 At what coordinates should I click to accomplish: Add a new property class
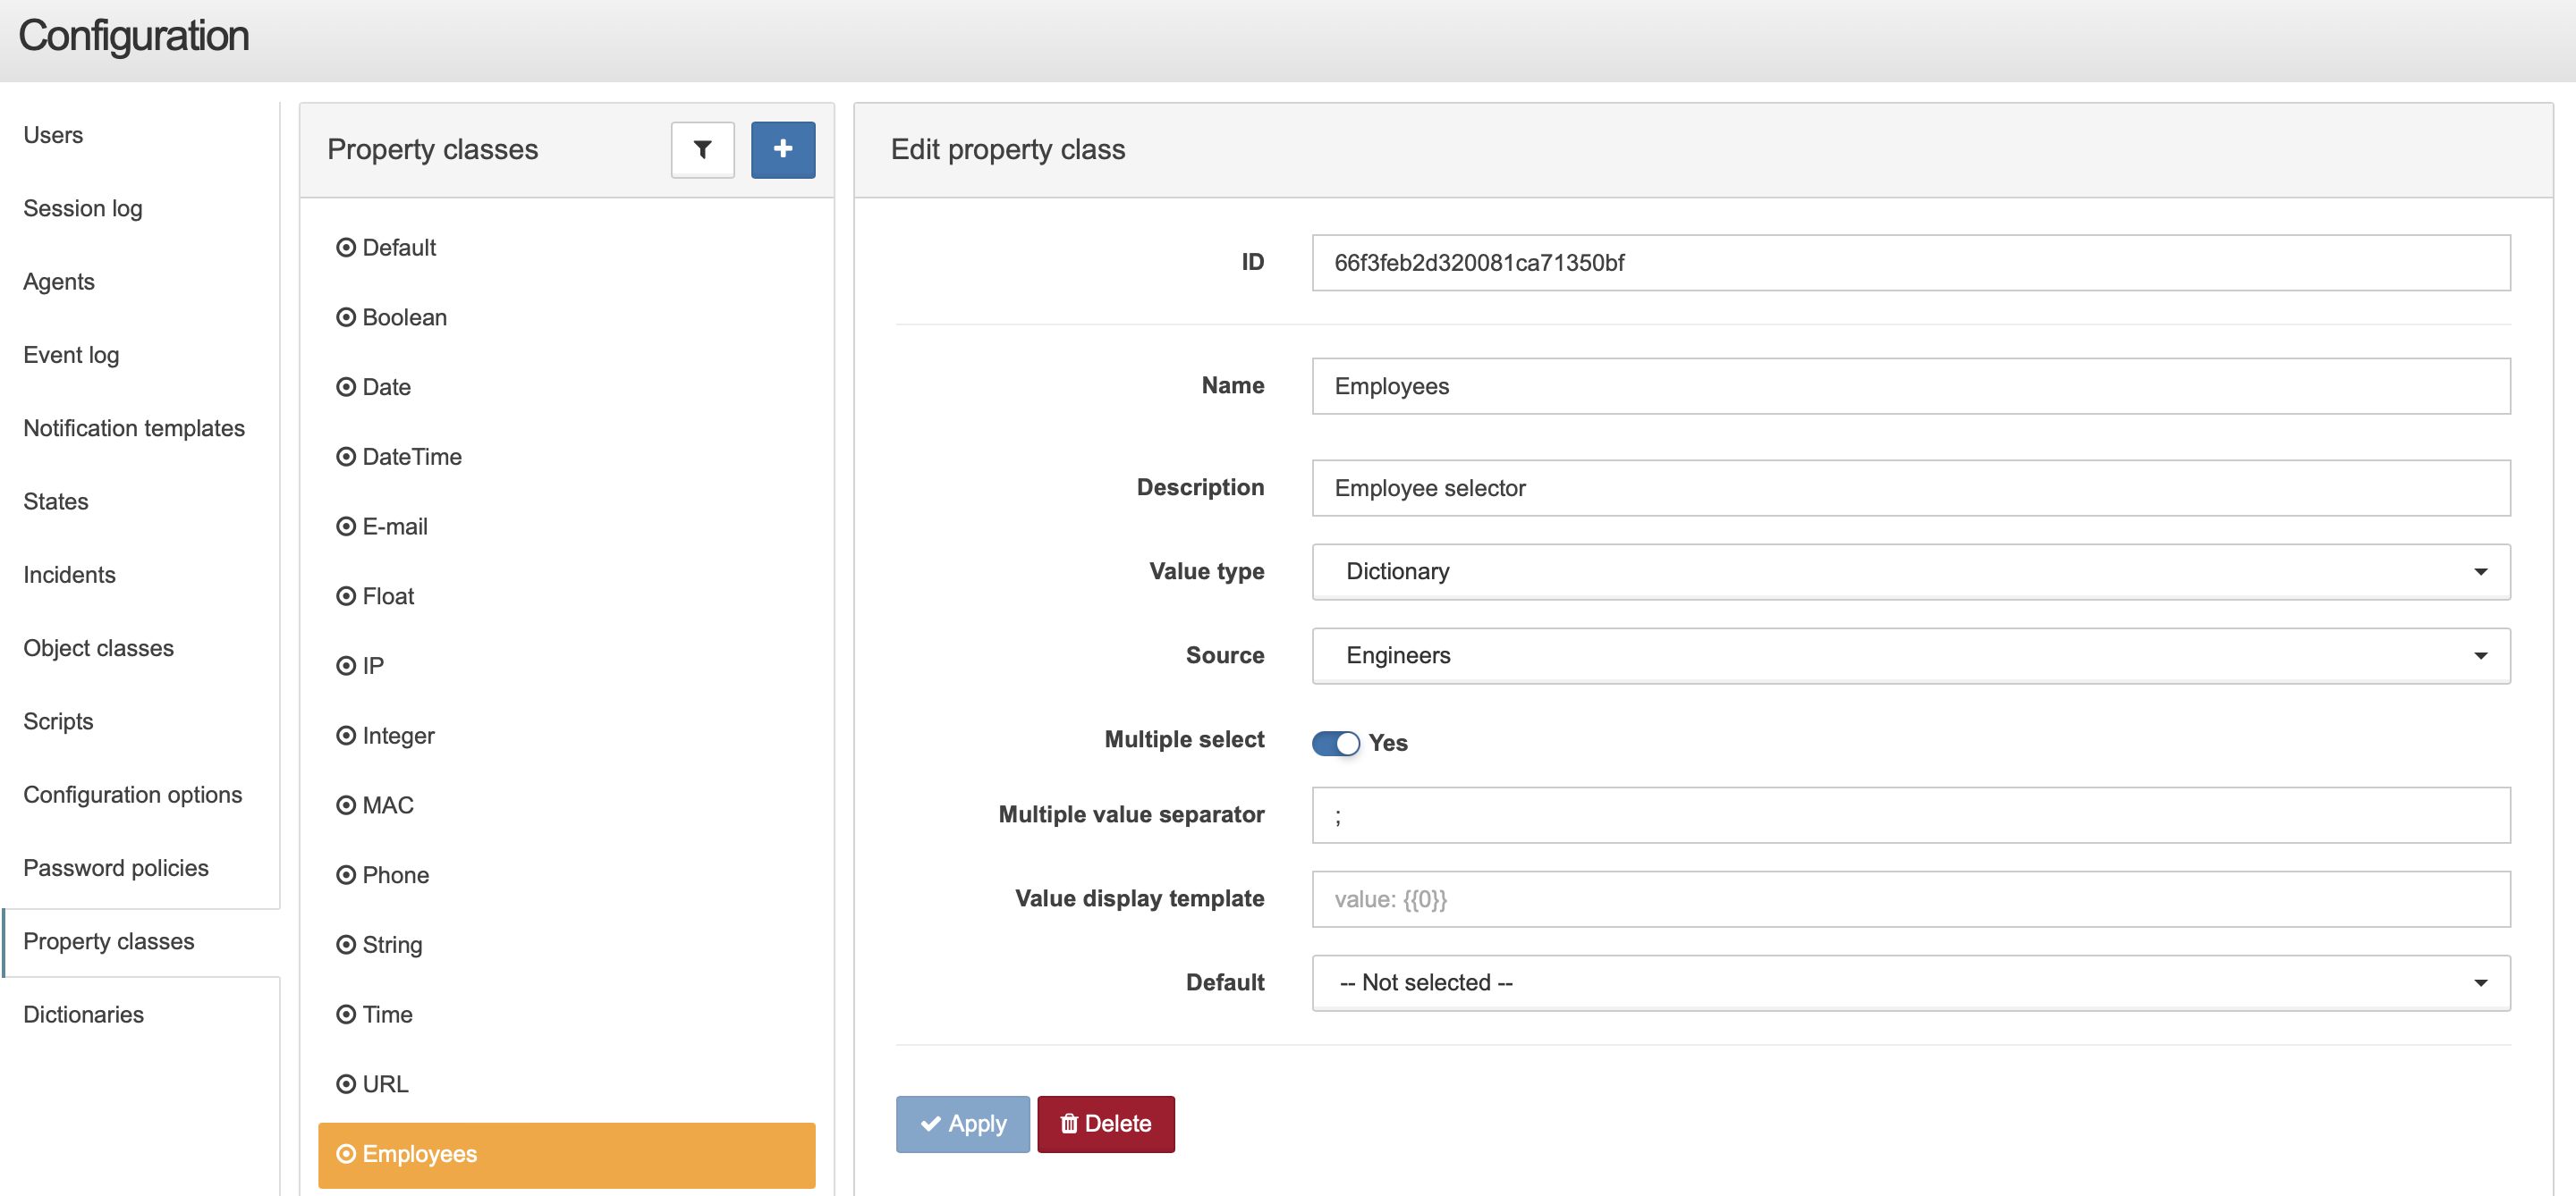pos(782,150)
